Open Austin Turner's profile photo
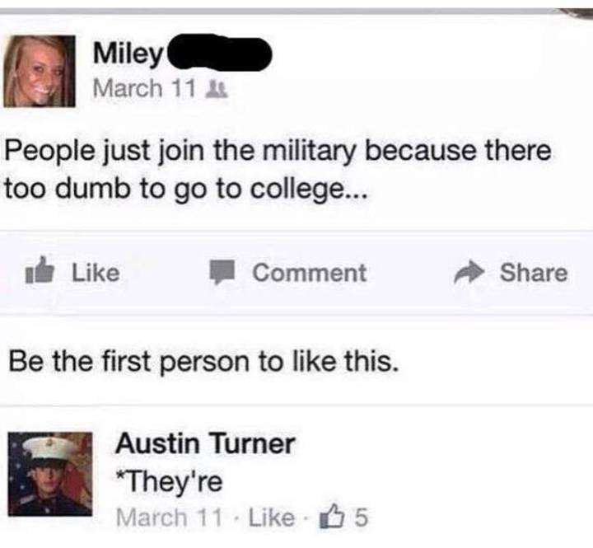593x548 pixels. [x=50, y=474]
